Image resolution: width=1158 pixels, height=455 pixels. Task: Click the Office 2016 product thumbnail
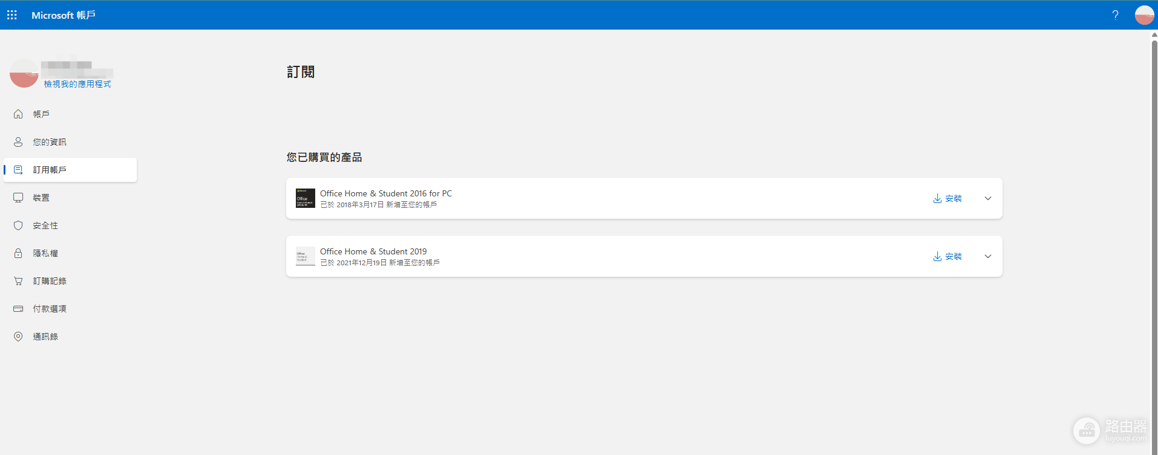[306, 198]
